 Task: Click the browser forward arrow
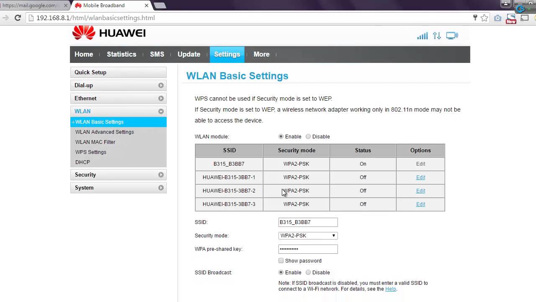coord(5,18)
